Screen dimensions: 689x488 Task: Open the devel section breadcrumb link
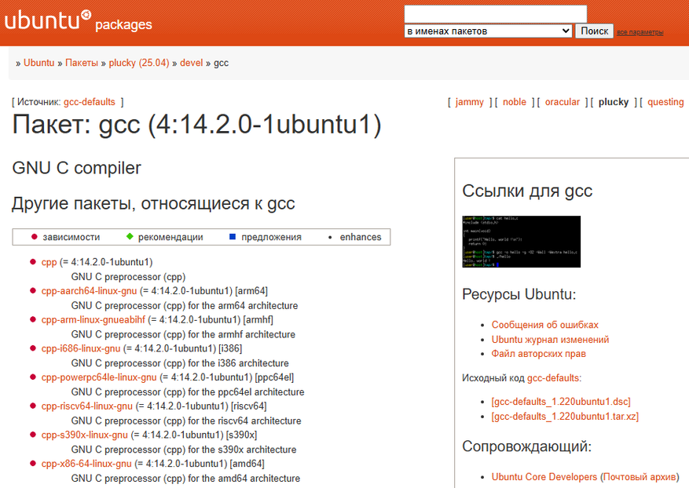coord(191,63)
